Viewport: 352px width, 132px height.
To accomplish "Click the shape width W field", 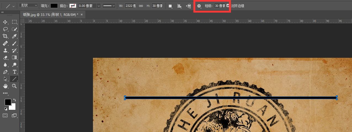I will (130, 6).
